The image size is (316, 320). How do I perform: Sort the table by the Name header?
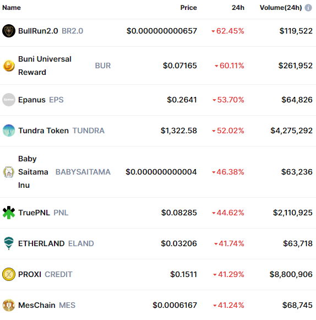[x=12, y=8]
